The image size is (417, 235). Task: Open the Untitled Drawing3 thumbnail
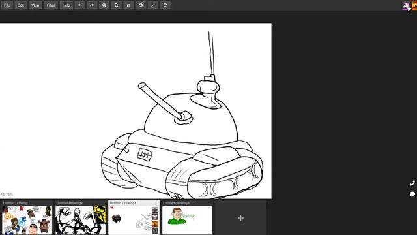pos(188,217)
